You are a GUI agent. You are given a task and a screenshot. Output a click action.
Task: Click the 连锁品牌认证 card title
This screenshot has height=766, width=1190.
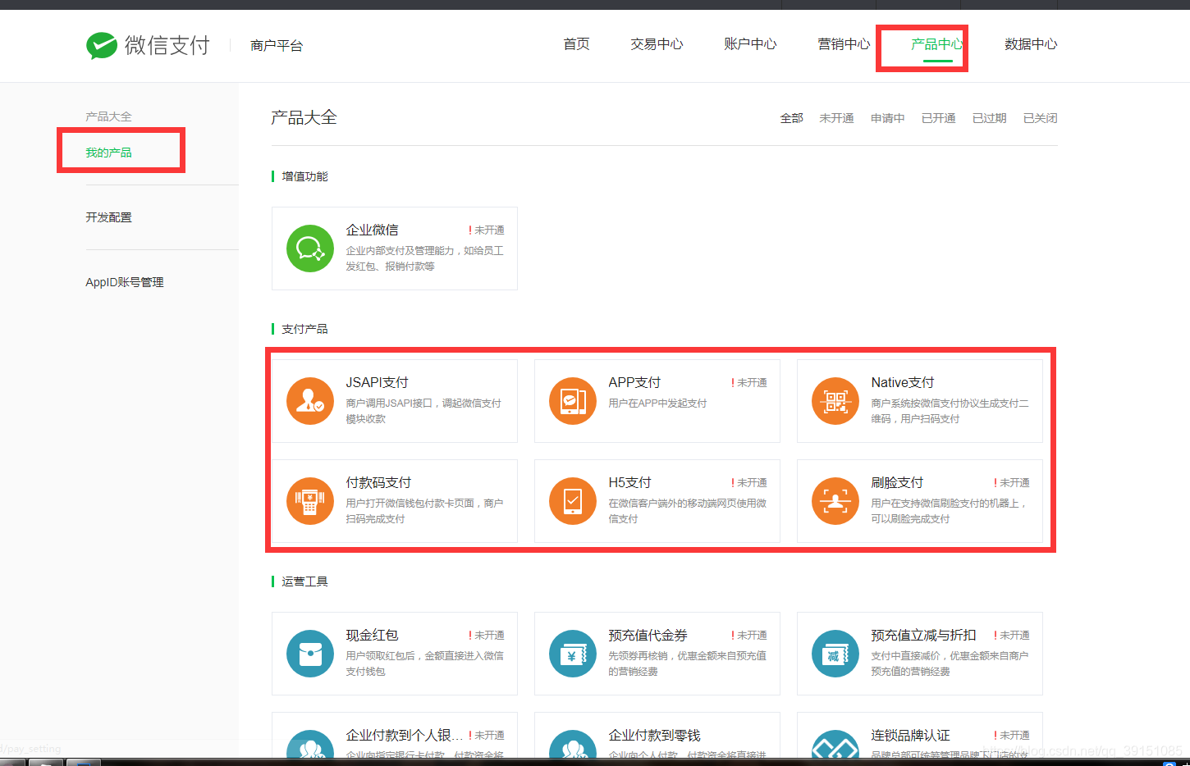tap(910, 735)
